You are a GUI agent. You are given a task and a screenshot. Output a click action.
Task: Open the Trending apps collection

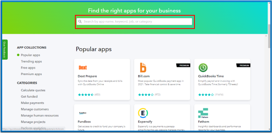[32, 62]
